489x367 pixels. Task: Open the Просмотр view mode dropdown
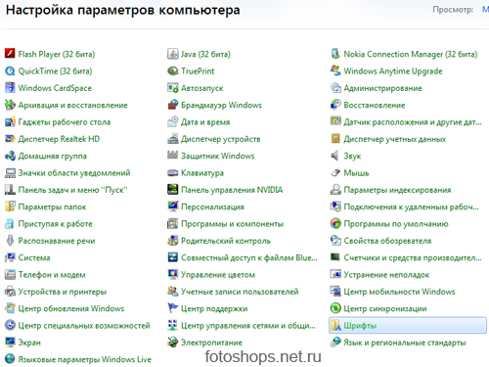click(x=485, y=10)
